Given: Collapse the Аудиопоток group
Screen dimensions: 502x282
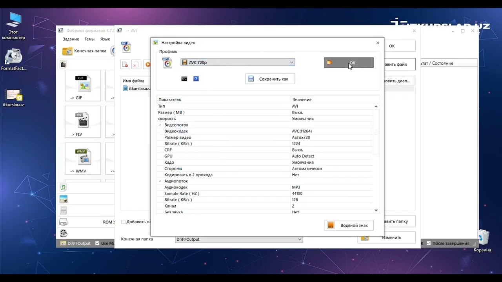Looking at the screenshot, I should pyautogui.click(x=160, y=181).
